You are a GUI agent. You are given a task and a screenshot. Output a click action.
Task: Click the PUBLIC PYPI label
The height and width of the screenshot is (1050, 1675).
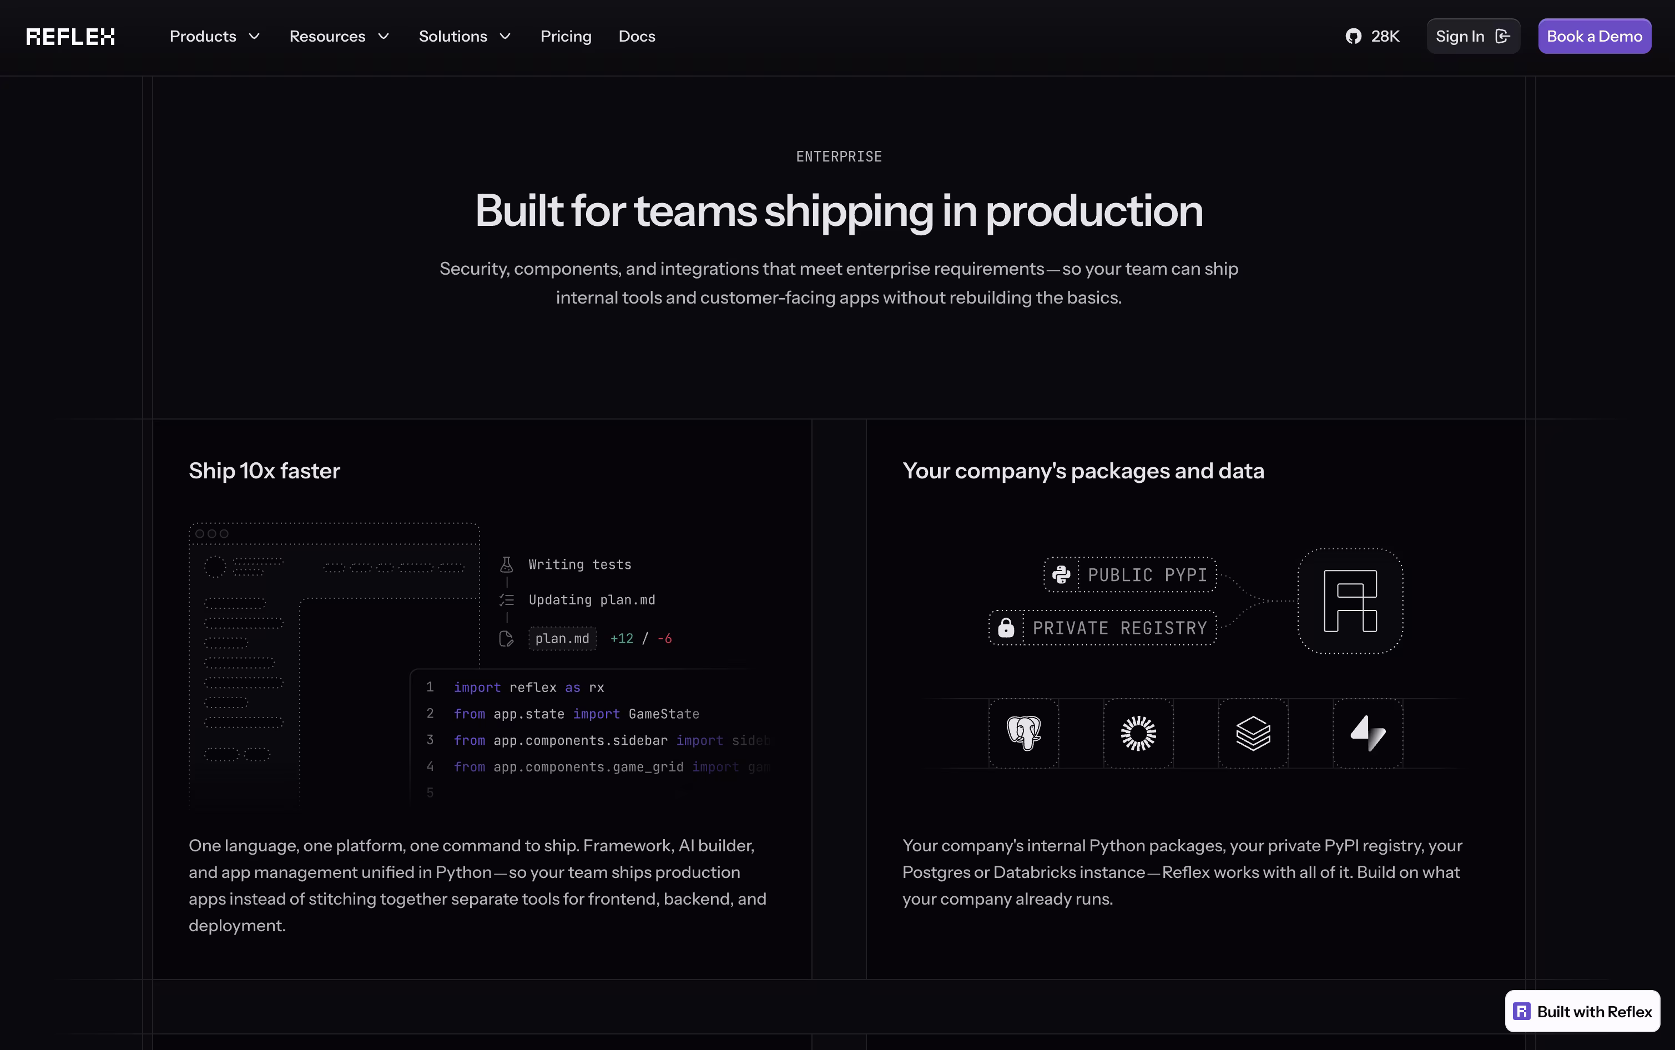(1147, 575)
